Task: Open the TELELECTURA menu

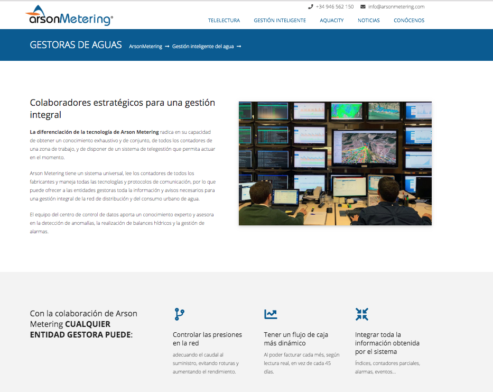Action: (x=224, y=21)
